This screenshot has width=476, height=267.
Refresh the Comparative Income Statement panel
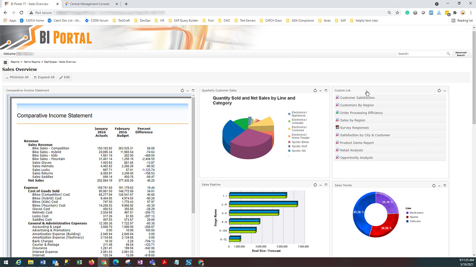click(182, 90)
